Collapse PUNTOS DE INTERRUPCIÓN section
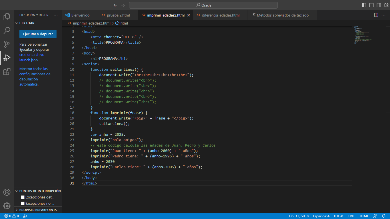Screen dimensions: 390x219 (x=38, y=191)
